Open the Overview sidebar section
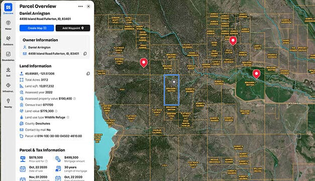Viewport: 315px width, 181px height. pos(8,9)
